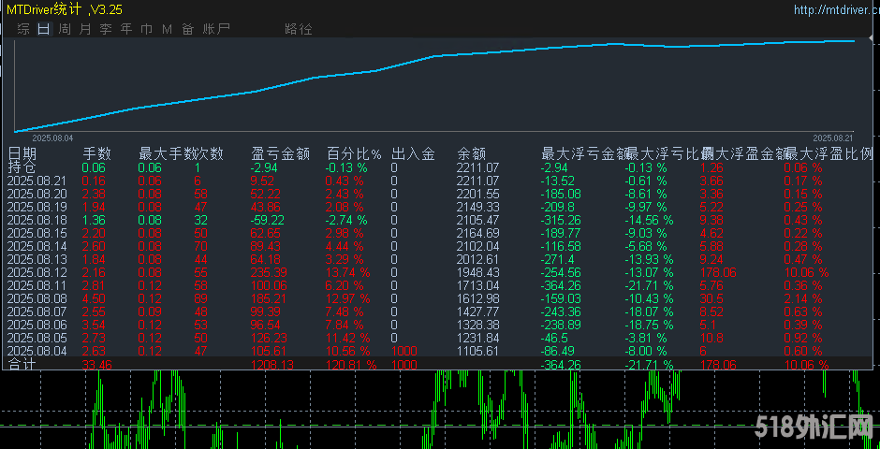Click the 89 trade count value
Image resolution: width=880 pixels, height=449 pixels.
point(201,298)
